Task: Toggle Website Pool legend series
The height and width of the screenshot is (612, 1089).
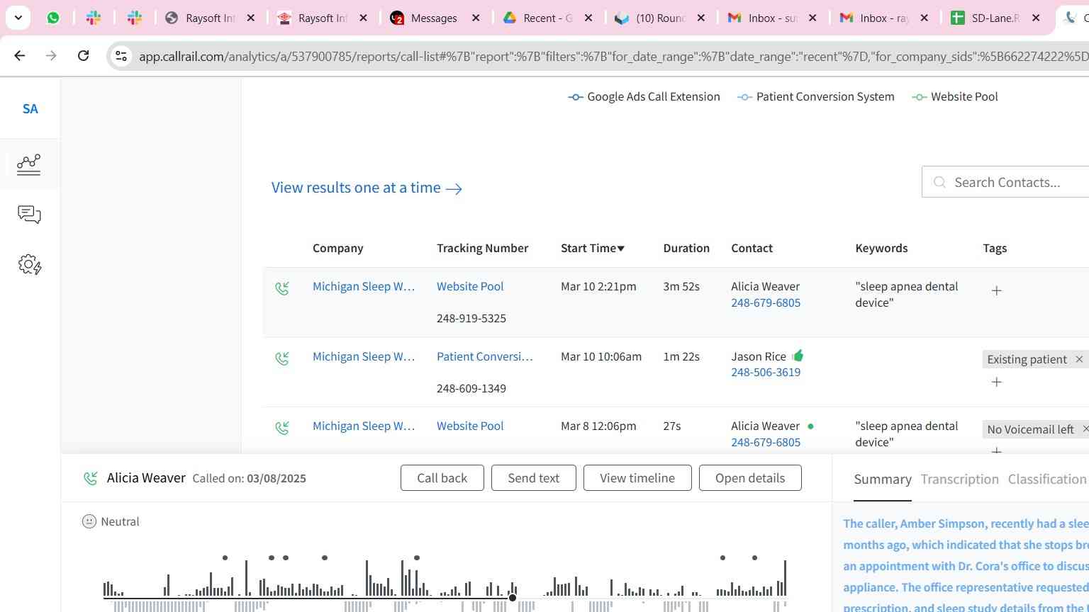Action: [x=955, y=97]
